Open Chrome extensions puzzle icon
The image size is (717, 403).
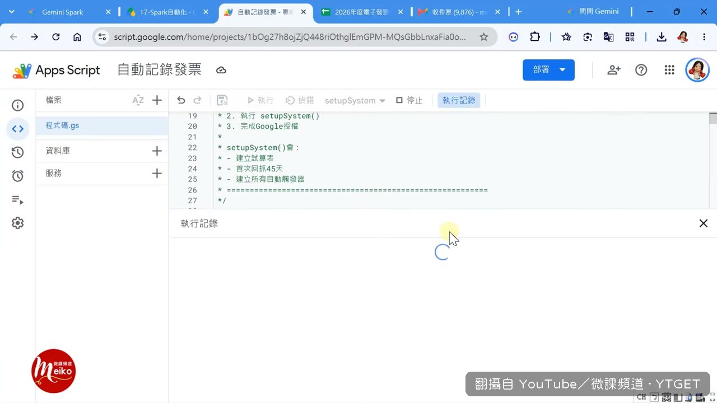tap(535, 37)
